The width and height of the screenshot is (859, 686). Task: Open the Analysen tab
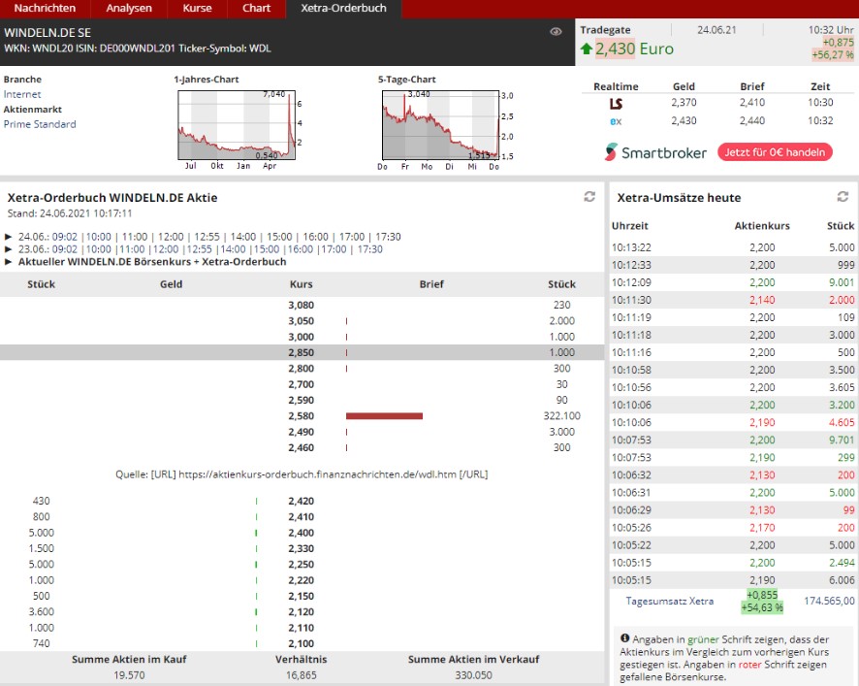[129, 8]
